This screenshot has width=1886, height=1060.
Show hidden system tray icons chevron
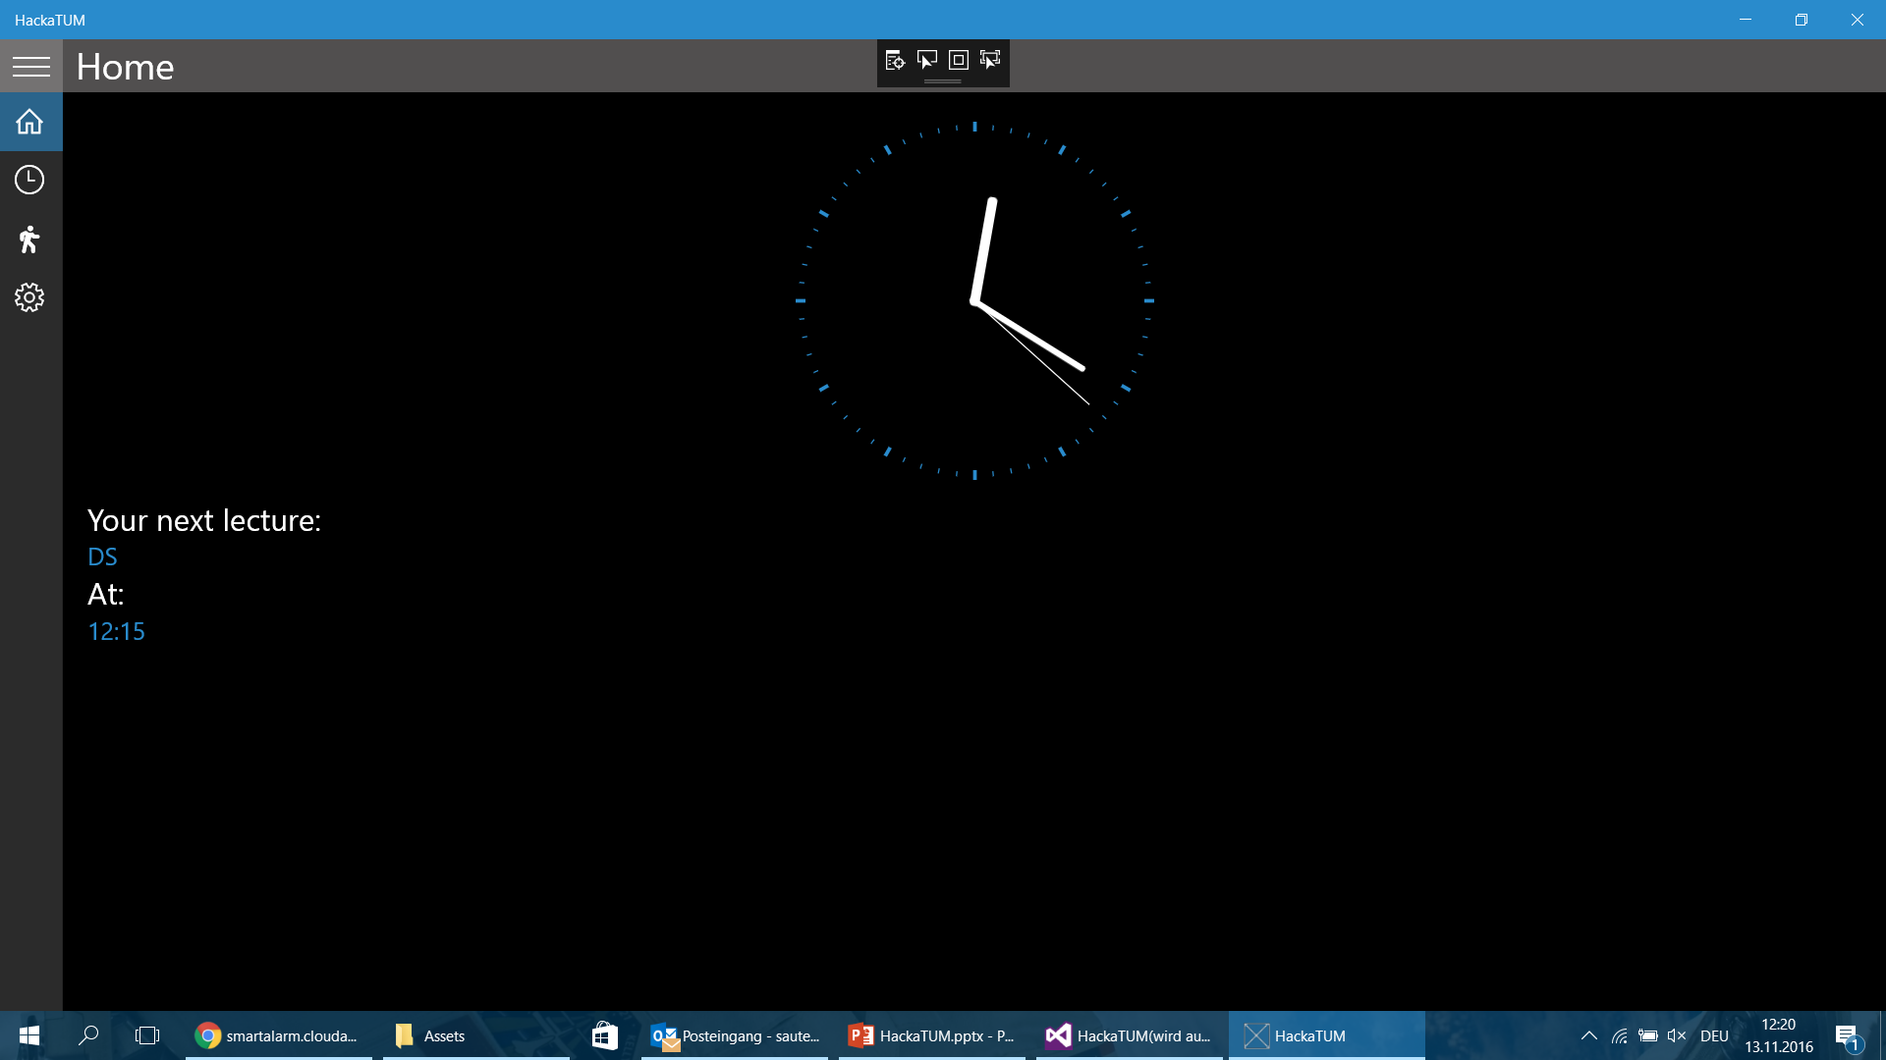click(1588, 1035)
